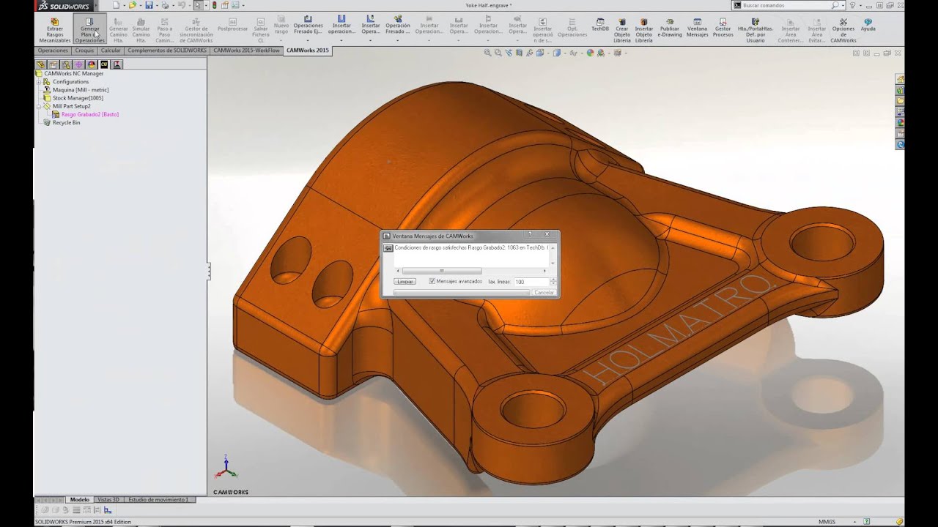Select the Recycle Bin tree item
The height and width of the screenshot is (527, 938).
coord(66,122)
